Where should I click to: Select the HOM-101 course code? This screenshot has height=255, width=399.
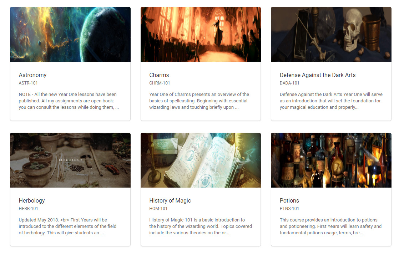(x=158, y=209)
